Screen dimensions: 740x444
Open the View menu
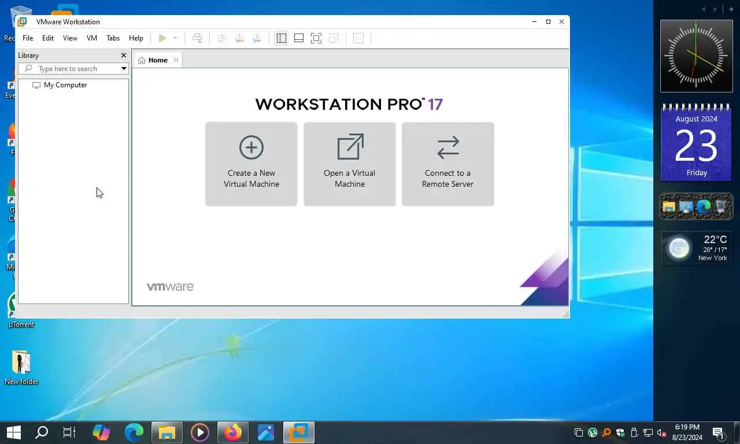tap(70, 38)
